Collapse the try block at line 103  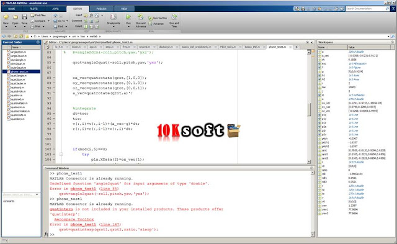61,154
